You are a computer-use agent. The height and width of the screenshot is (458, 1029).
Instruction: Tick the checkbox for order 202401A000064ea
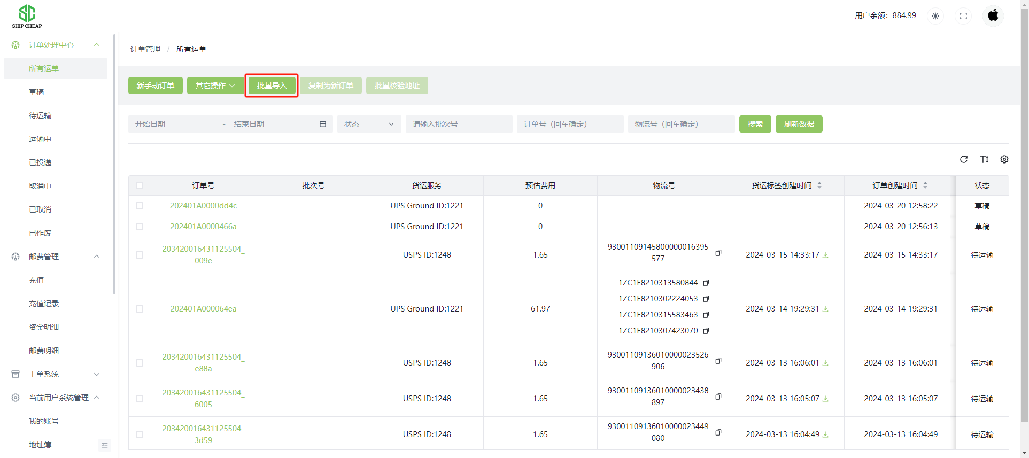pyautogui.click(x=140, y=309)
